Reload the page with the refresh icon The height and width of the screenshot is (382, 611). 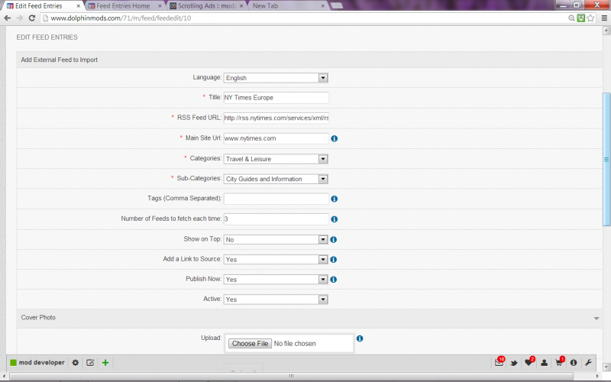click(32, 18)
